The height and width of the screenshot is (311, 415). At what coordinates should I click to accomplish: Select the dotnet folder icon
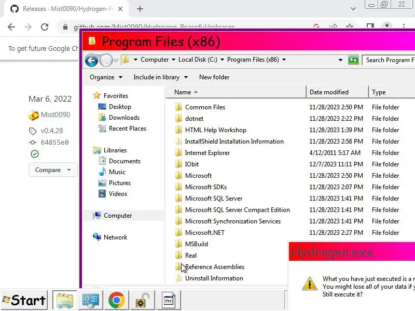pos(178,119)
